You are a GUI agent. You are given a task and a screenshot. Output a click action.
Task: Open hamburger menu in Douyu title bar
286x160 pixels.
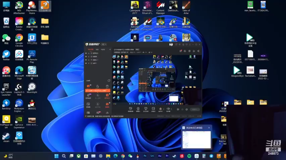190,44
